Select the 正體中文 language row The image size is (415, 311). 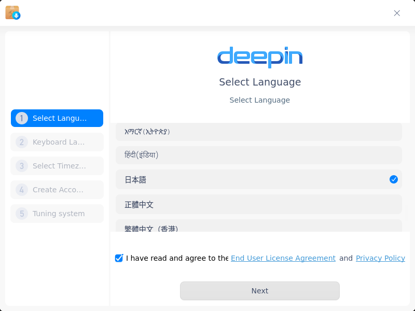tap(258, 204)
